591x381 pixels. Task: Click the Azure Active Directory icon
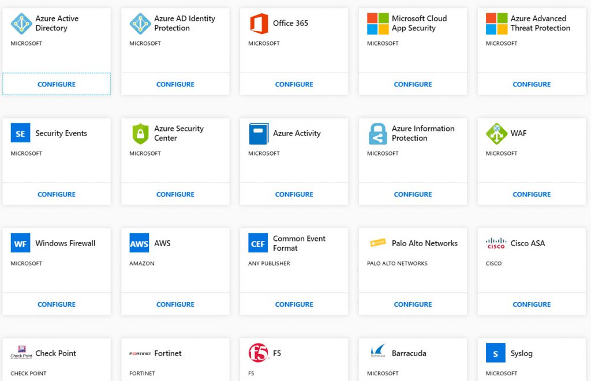pyautogui.click(x=21, y=23)
